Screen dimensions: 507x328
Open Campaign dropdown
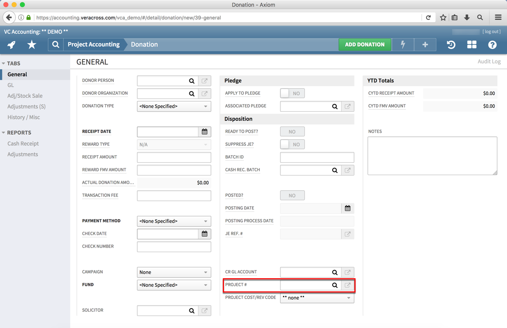click(174, 272)
